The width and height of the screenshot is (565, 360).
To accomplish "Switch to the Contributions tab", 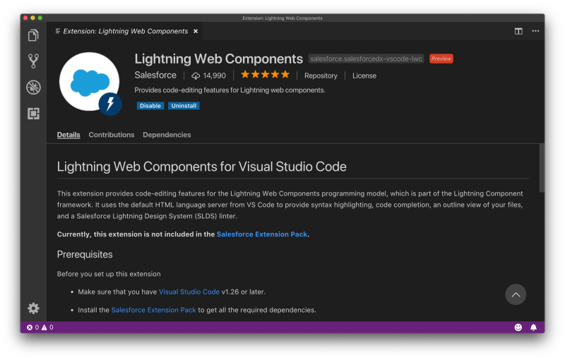I will 112,135.
